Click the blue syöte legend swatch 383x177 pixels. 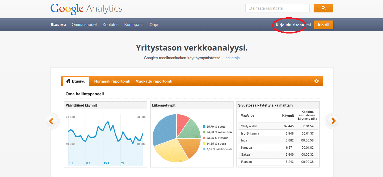[x=204, y=126]
